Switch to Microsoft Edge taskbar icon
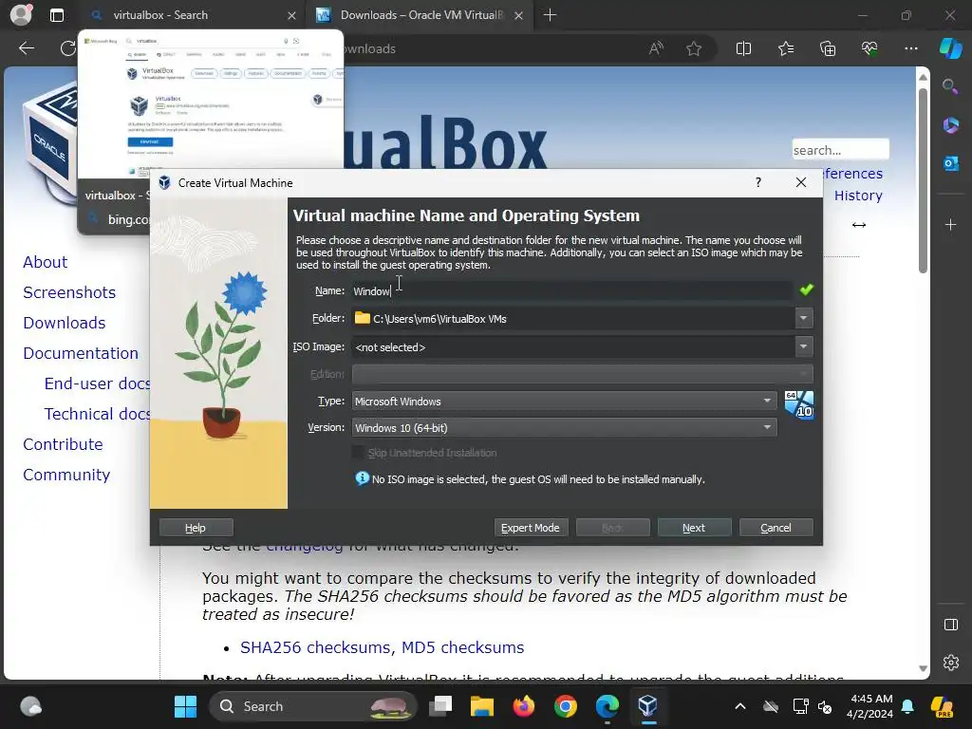 click(607, 706)
